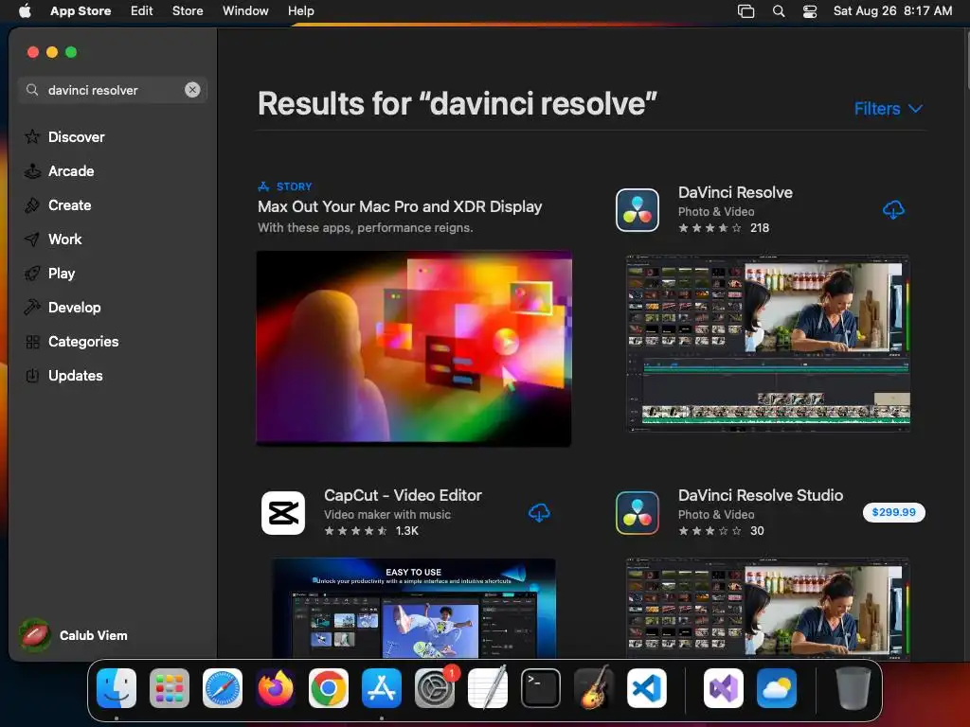
Task: Launch Google Chrome from the Dock
Action: (x=329, y=688)
